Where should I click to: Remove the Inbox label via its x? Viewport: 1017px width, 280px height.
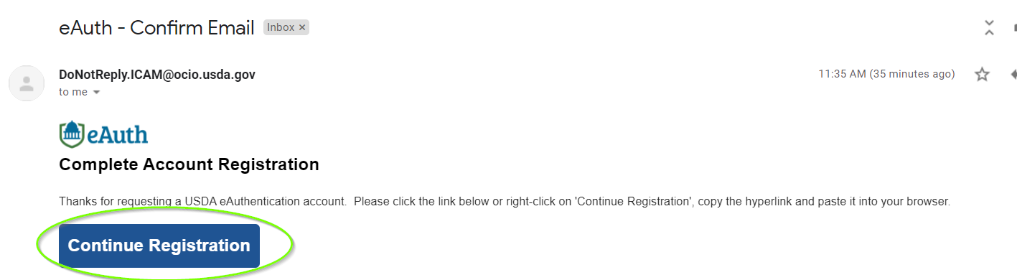(302, 27)
